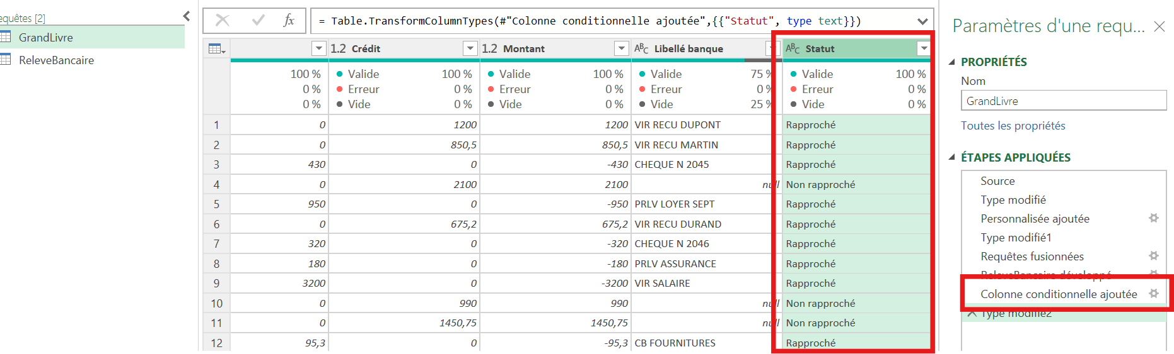Open settings gear for Requêtes fusionnées step
This screenshot has height=354, width=1174.
coord(1154,256)
